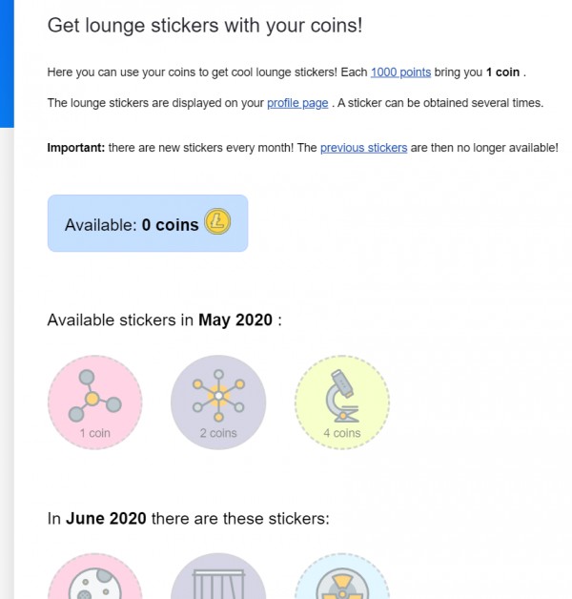Open the "previous stickers" link
572x599 pixels.
pos(363,148)
